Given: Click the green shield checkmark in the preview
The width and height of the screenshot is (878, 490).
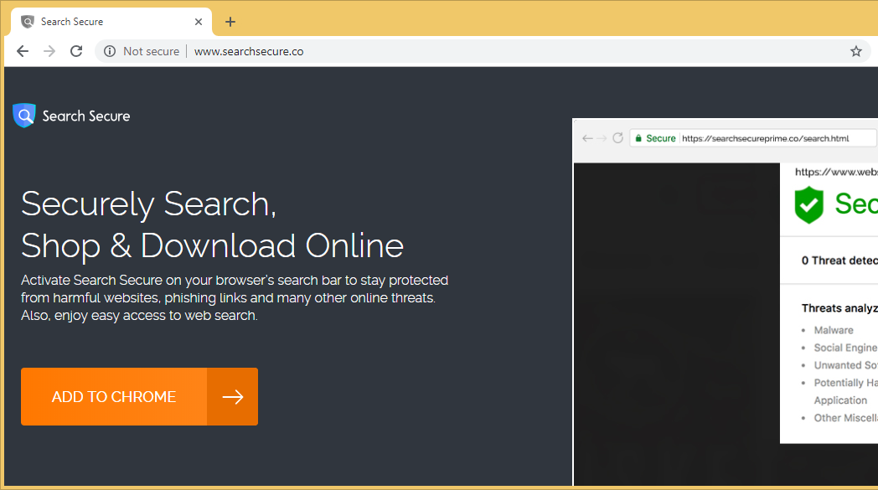Looking at the screenshot, I should point(809,204).
